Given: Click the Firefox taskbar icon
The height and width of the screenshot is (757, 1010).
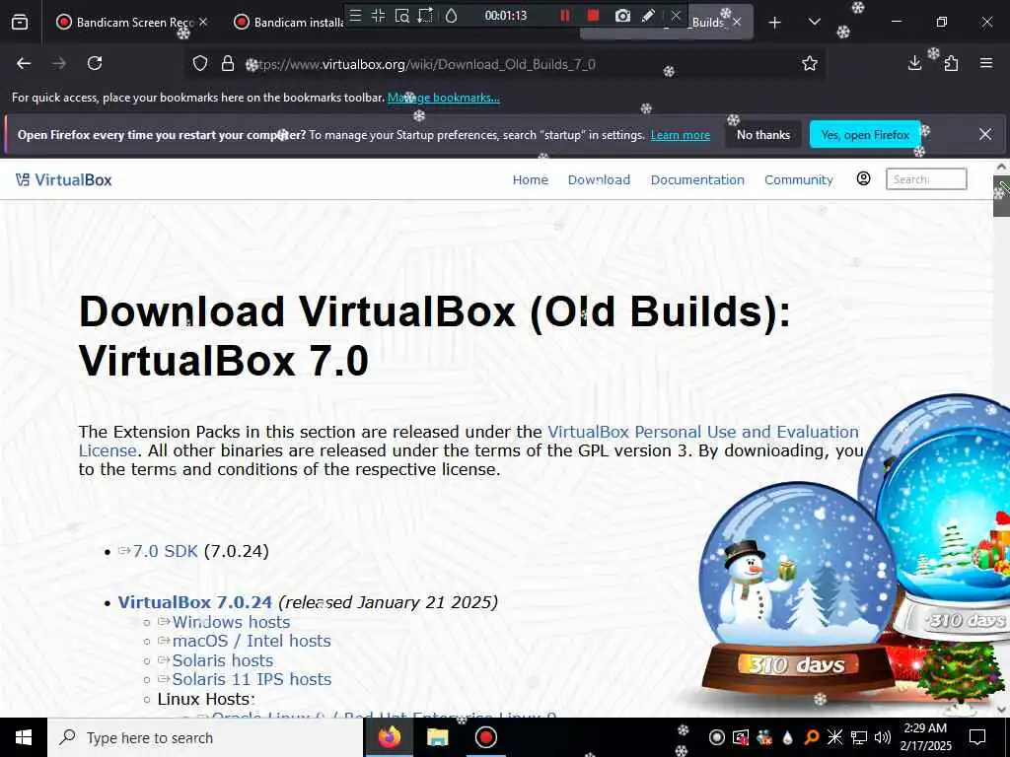Looking at the screenshot, I should pyautogui.click(x=389, y=737).
